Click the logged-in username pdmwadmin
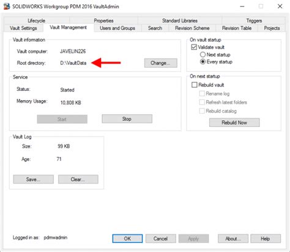Image resolution: width=290 pixels, height=252 pixels. click(56, 237)
